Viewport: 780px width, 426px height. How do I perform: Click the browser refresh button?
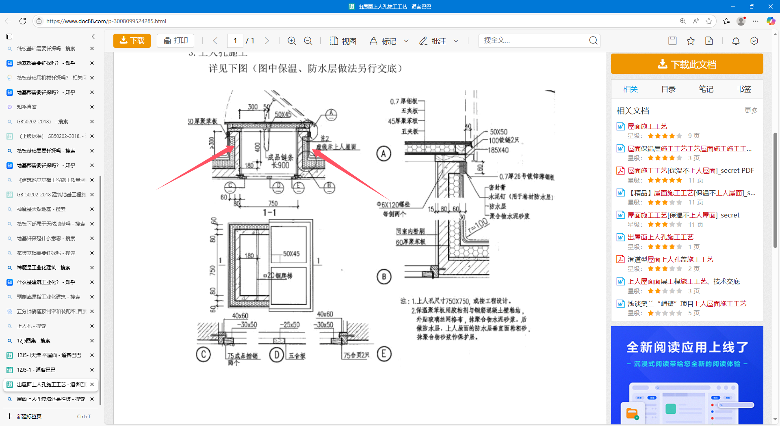23,21
